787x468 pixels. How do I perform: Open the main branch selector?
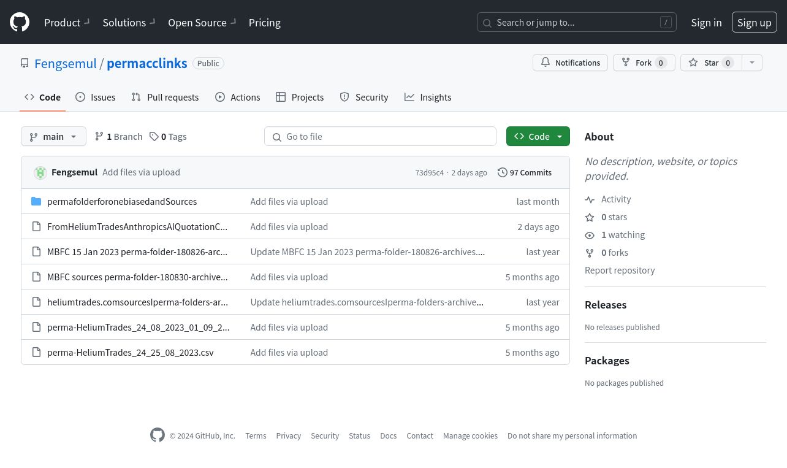coord(53,136)
